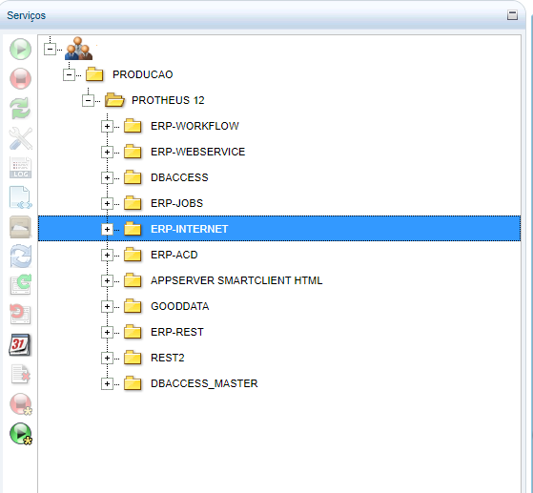Expand the REST2 node
Image resolution: width=533 pixels, height=493 pixels.
[107, 358]
